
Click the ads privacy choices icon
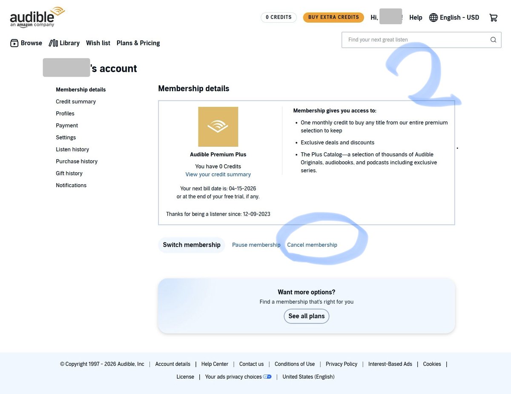point(267,377)
